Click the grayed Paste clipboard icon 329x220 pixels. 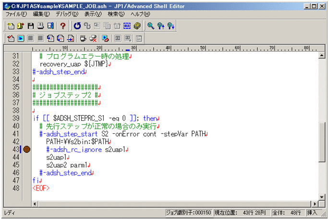click(117, 26)
